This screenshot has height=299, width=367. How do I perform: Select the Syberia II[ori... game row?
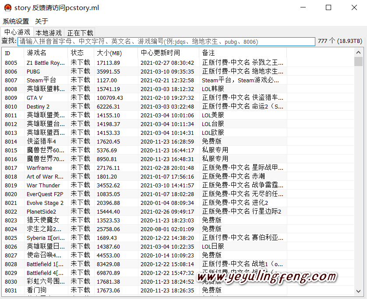pyautogui.click(x=178, y=238)
